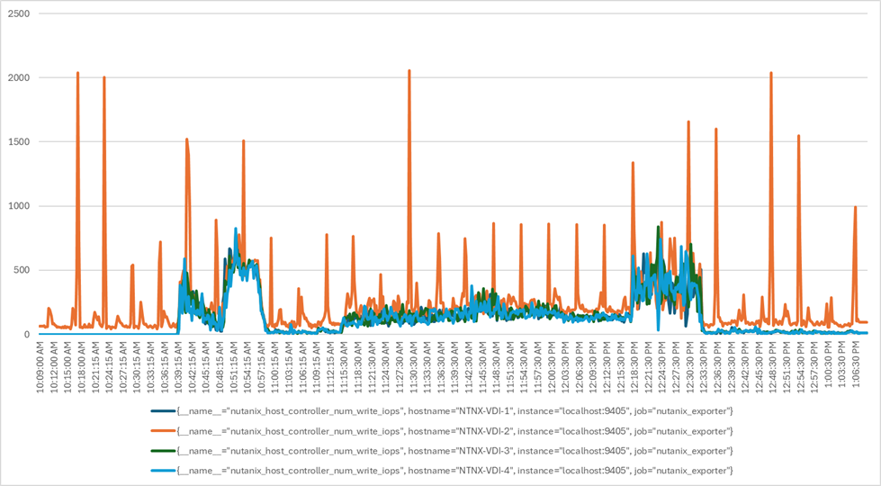This screenshot has width=881, height=486.
Task: Click the 11:45:30 AM x-axis label
Action: [482, 369]
